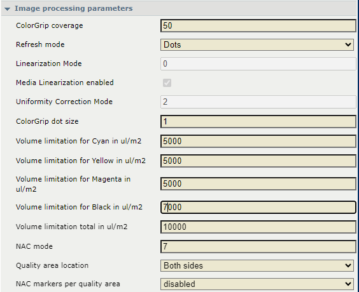The width and height of the screenshot is (359, 292).
Task: Click the NAC markers dropdown arrow icon
Action: pyautogui.click(x=348, y=284)
